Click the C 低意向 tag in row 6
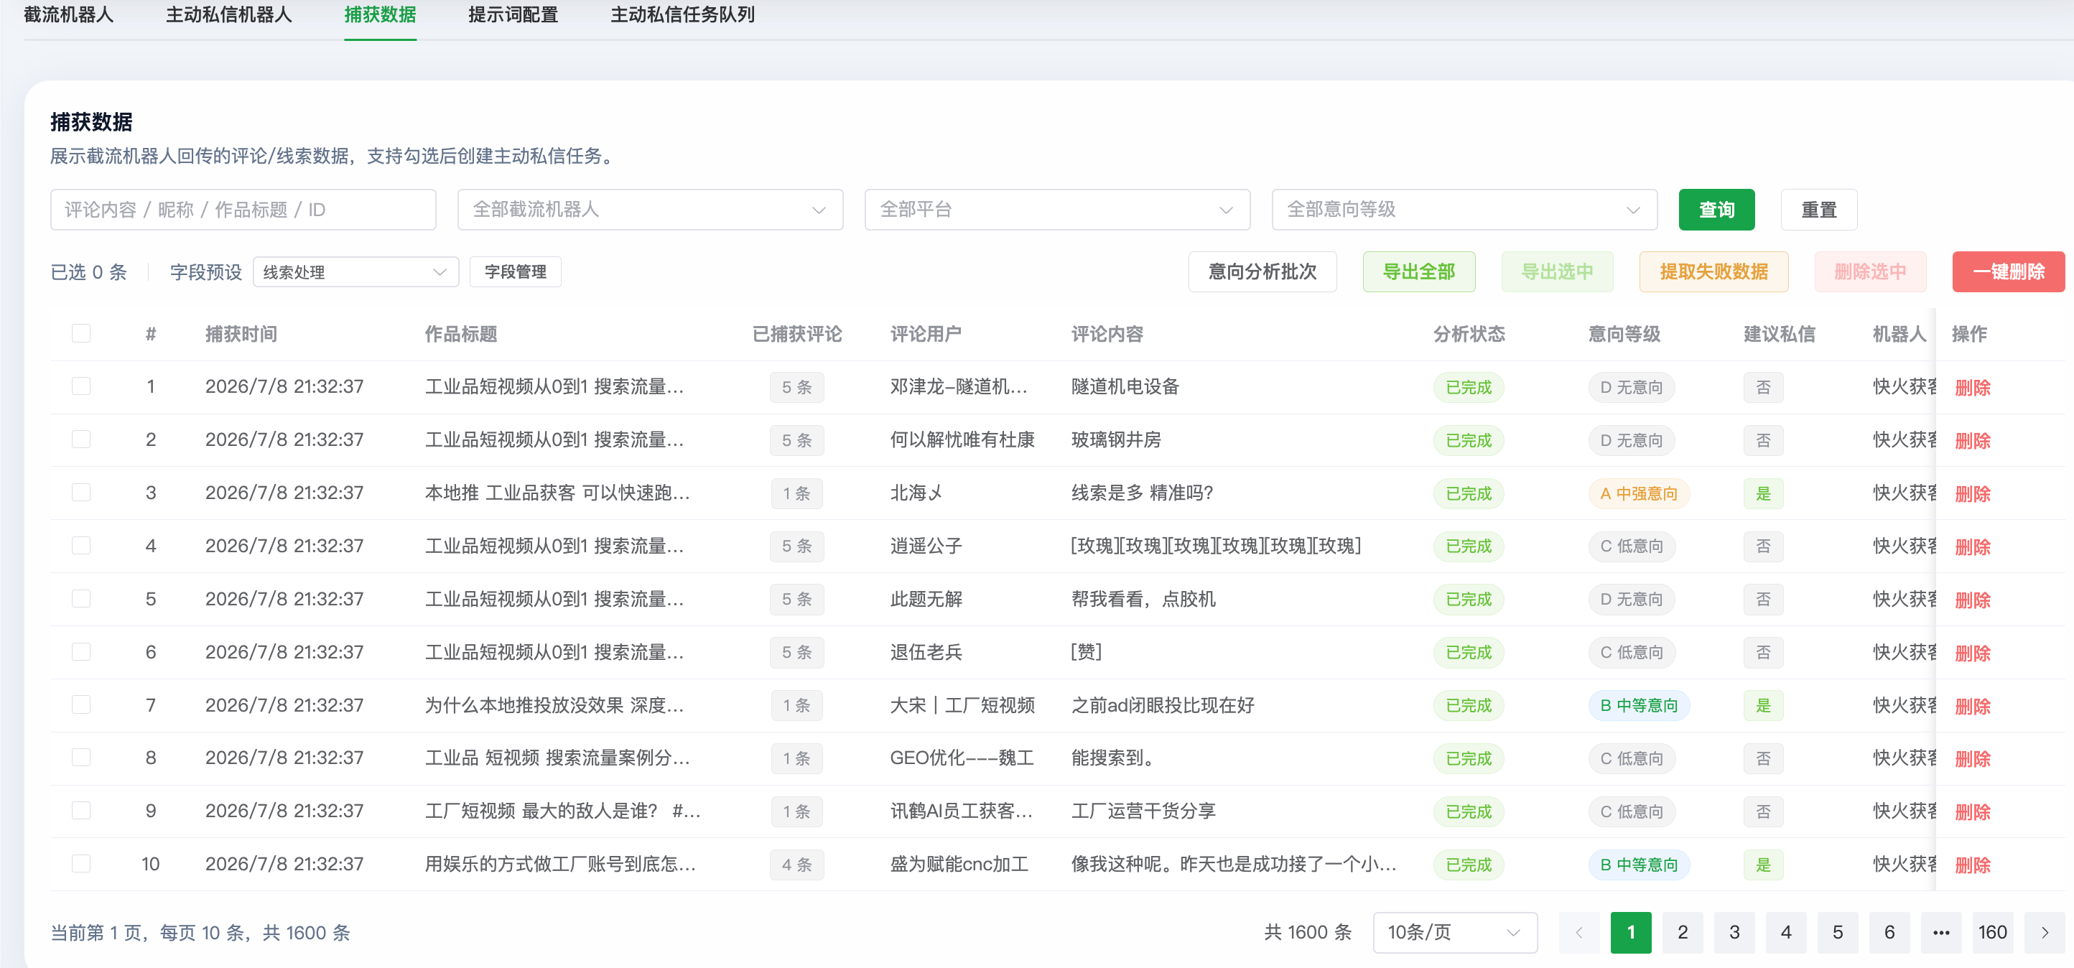The height and width of the screenshot is (968, 2074). point(1632,652)
